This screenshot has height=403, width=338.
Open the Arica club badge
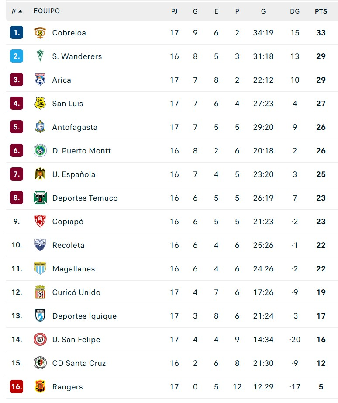(40, 80)
